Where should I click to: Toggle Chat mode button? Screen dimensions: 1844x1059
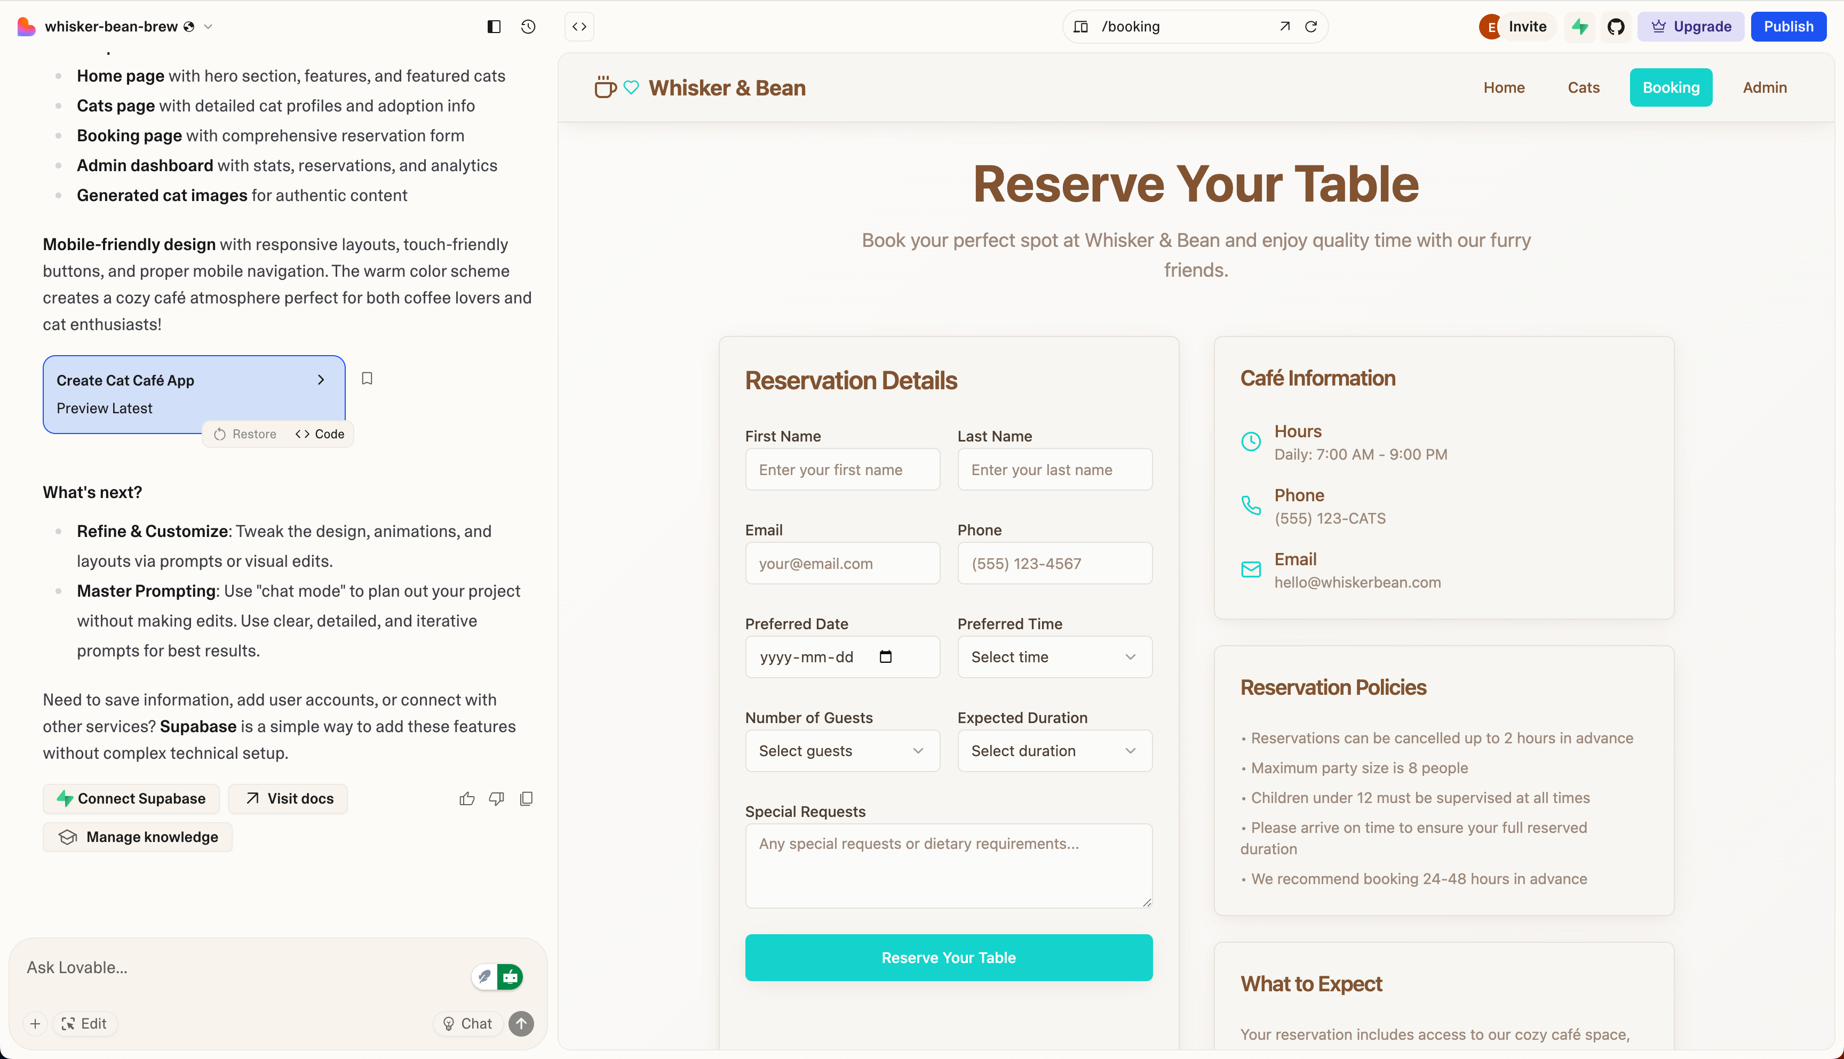click(x=467, y=1023)
